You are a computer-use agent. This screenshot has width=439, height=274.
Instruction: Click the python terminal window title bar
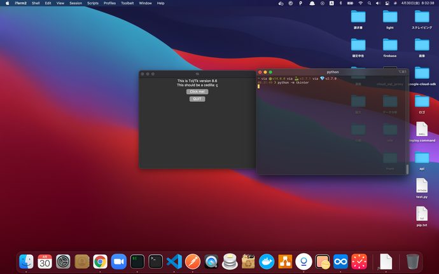click(333, 72)
